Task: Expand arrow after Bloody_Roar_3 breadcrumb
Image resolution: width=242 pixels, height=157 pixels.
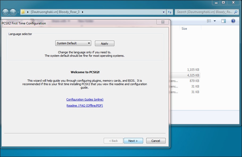Action: coord(83,12)
